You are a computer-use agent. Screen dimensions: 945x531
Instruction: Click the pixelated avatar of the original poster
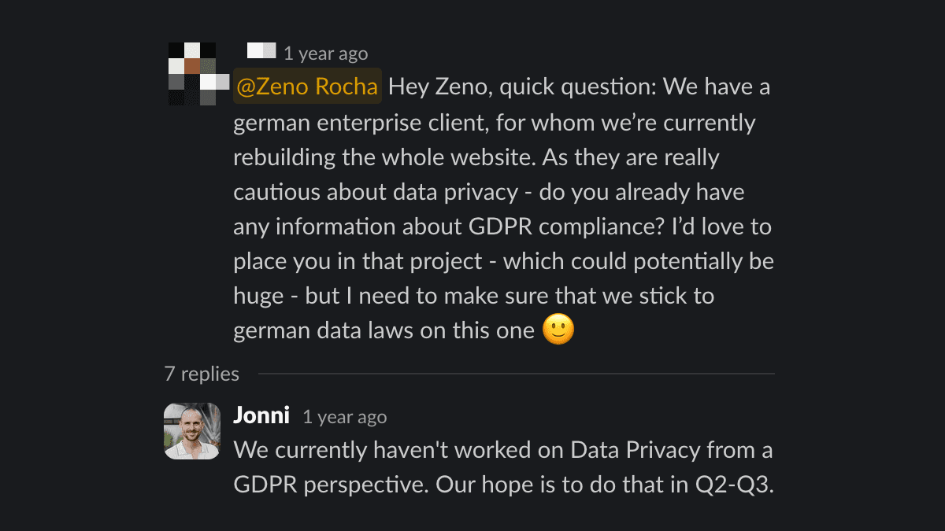[x=192, y=72]
